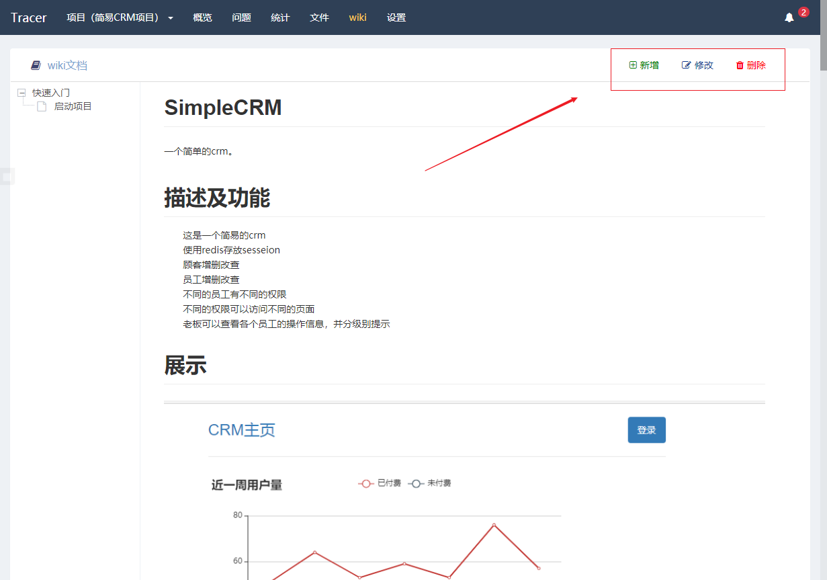Image resolution: width=827 pixels, height=580 pixels.
Task: Click the wiki文档 book icon
Action: pyautogui.click(x=36, y=65)
